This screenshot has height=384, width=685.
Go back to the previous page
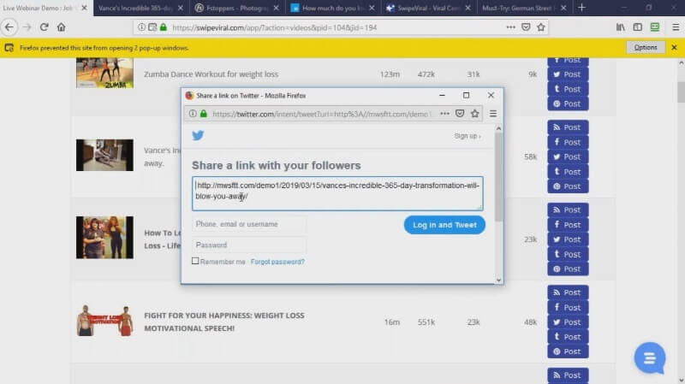tap(9, 27)
